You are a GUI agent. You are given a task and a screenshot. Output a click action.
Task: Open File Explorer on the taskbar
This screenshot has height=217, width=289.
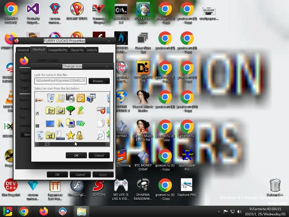pyautogui.click(x=82, y=212)
